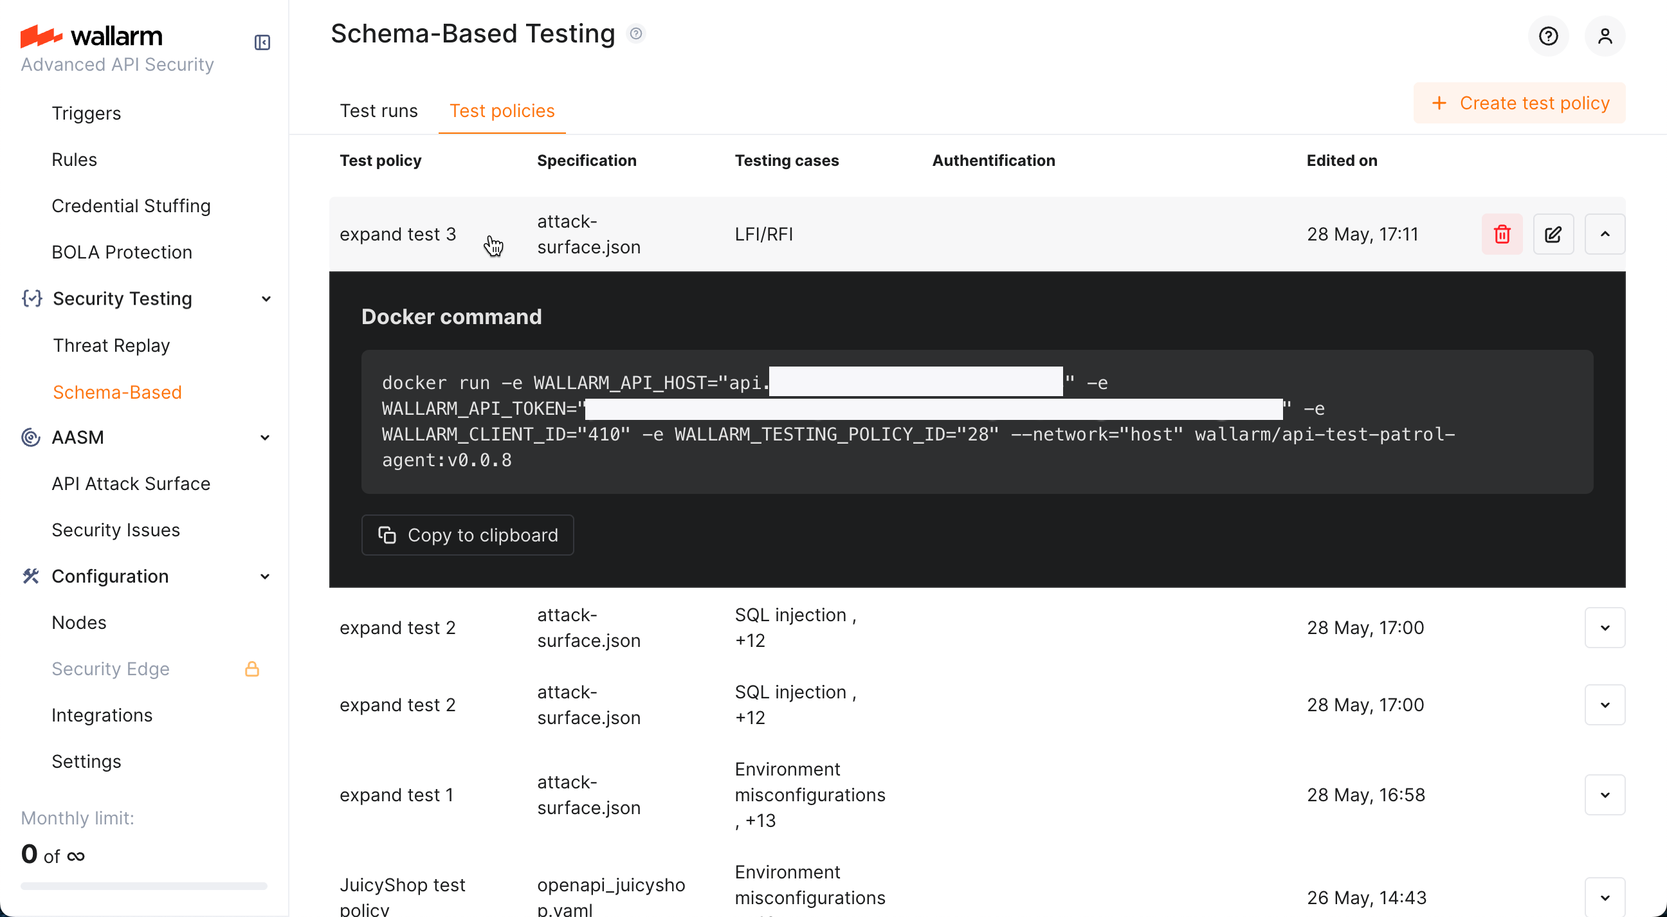Expand the JuicyShop test policy row
Image resolution: width=1667 pixels, height=917 pixels.
pos(1604,897)
